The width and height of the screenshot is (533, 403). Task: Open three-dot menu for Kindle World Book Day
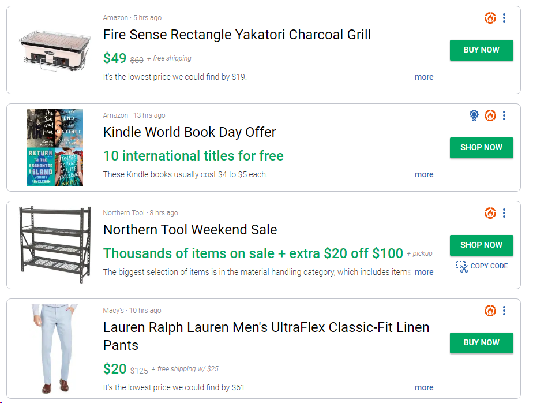point(504,115)
